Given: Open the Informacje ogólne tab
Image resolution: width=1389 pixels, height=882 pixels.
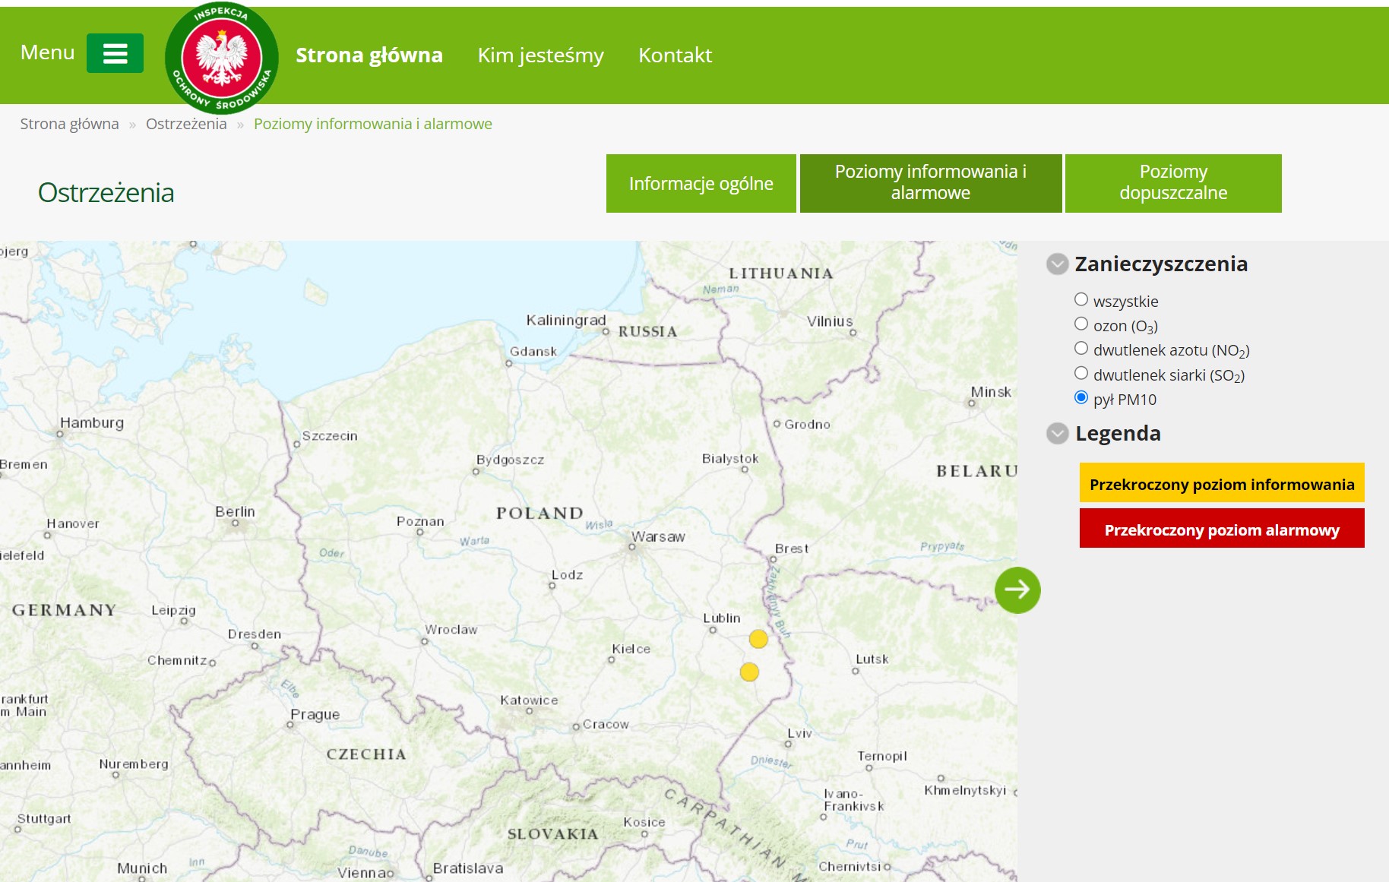Looking at the screenshot, I should click(701, 184).
